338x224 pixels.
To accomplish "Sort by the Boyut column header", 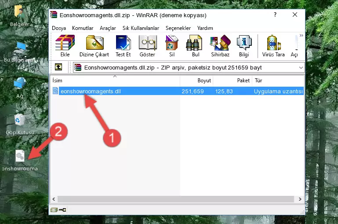I will pos(196,80).
